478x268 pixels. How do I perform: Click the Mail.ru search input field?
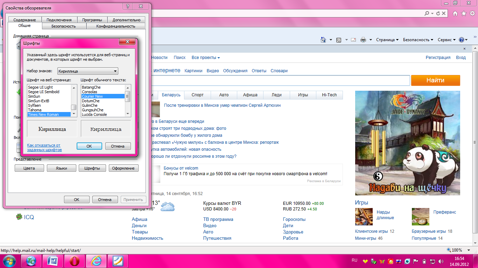point(280,80)
